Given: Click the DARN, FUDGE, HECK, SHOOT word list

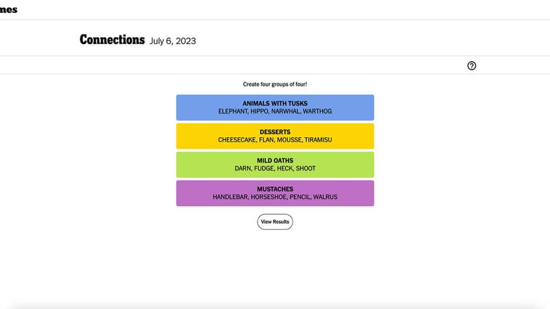Looking at the screenshot, I should [275, 168].
